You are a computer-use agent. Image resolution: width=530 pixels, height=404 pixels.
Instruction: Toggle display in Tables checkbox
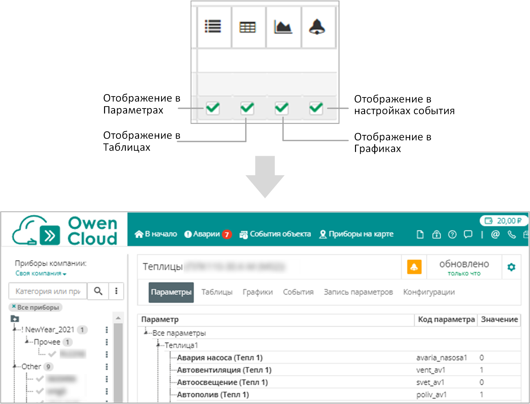247,108
